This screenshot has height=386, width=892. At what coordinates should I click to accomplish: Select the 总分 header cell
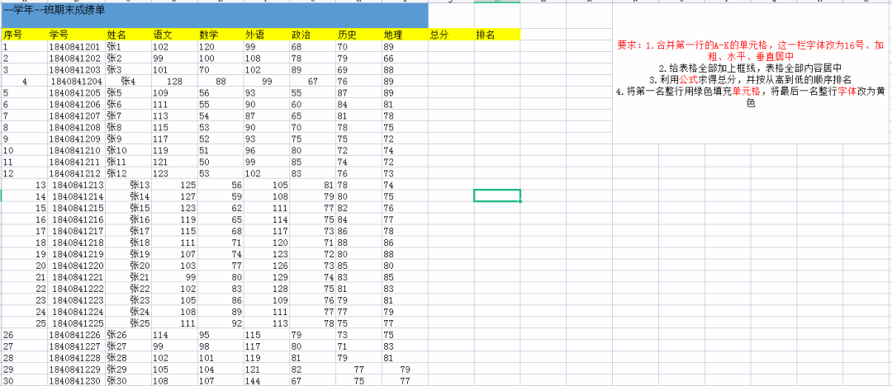coord(450,35)
